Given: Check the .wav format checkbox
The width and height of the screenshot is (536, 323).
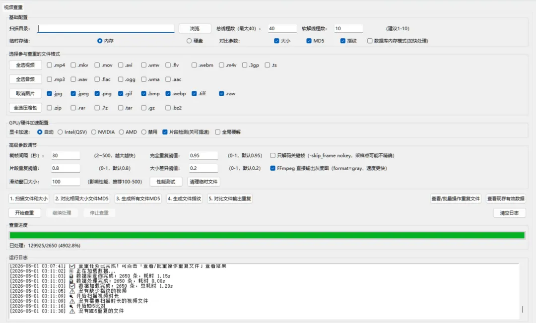Looking at the screenshot, I should point(73,79).
